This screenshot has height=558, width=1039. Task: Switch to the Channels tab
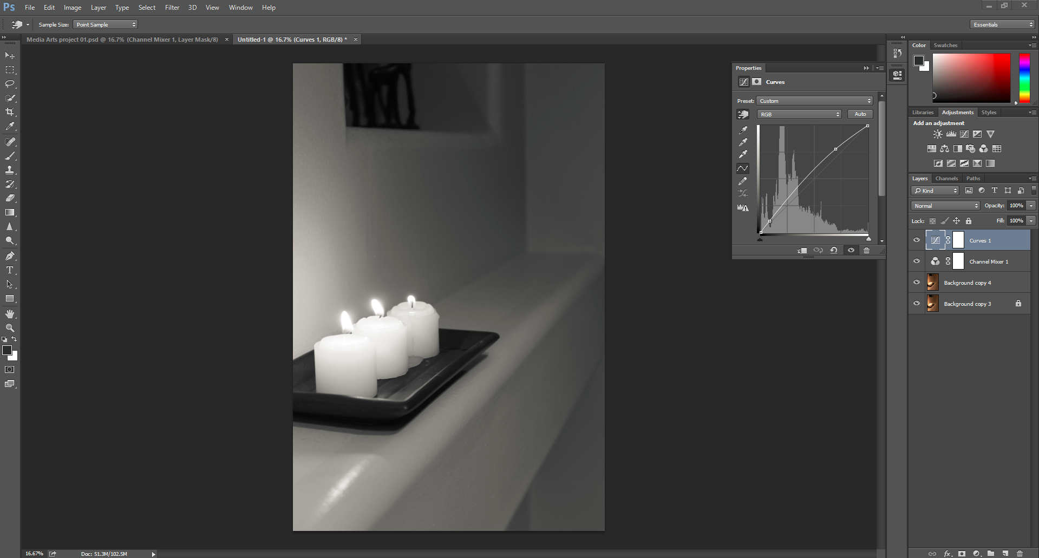pyautogui.click(x=946, y=179)
